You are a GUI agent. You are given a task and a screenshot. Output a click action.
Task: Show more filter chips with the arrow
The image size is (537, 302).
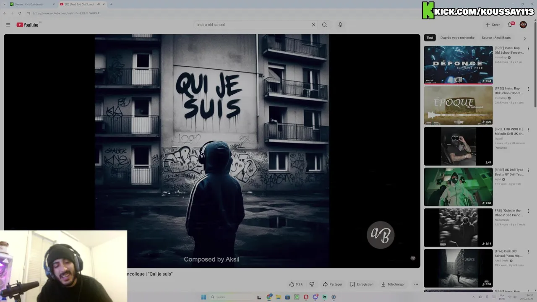coord(524,39)
